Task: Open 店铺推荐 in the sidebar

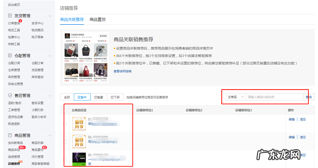Action: point(14,163)
